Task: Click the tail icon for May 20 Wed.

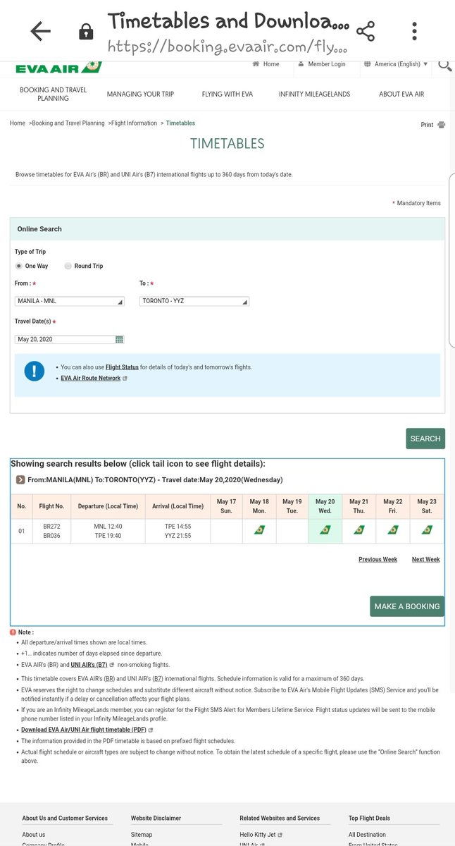Action: 325,530
